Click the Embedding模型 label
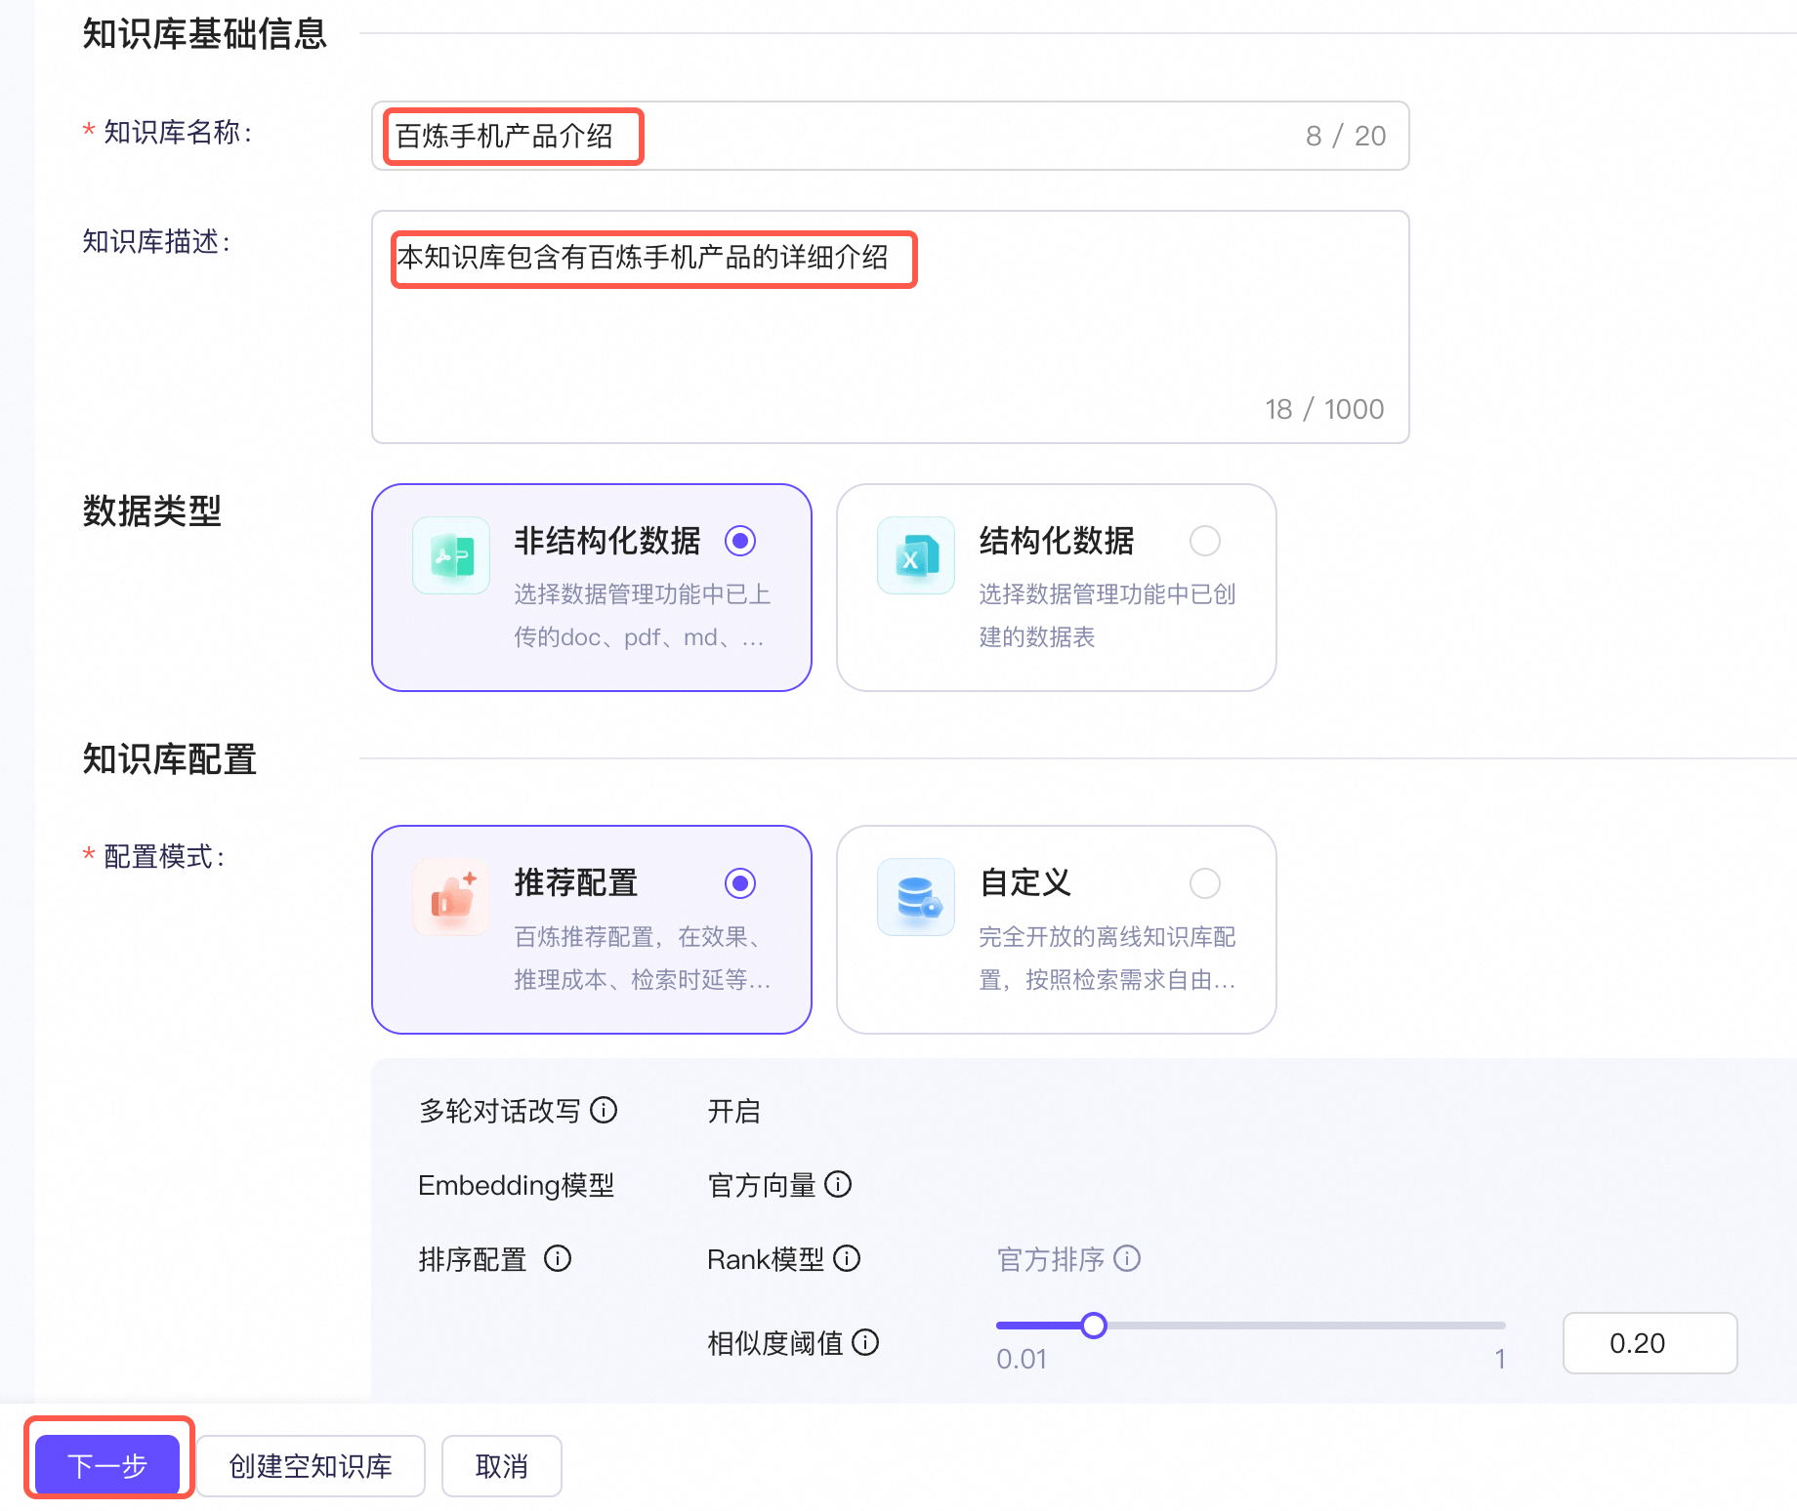 (517, 1185)
